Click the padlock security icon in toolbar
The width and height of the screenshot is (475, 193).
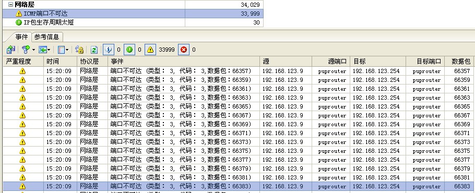[79, 50]
